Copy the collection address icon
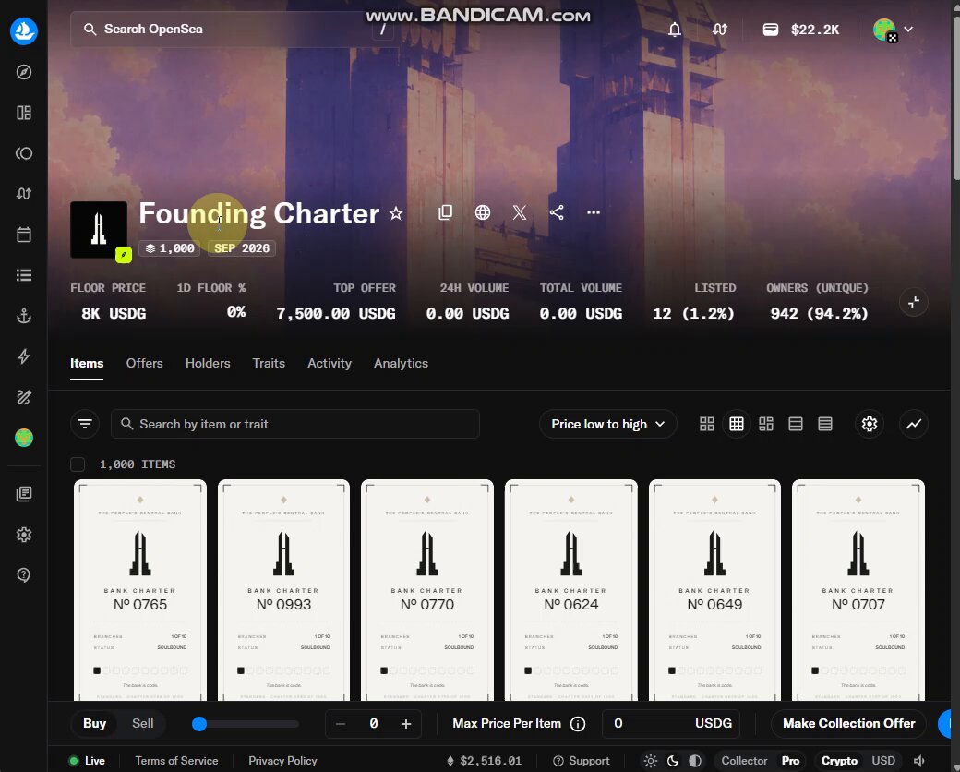This screenshot has height=772, width=960. pos(446,212)
